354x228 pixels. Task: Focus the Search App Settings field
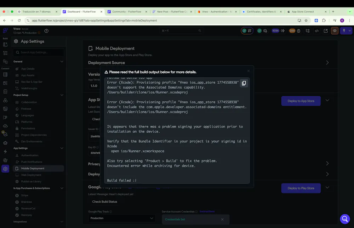(x=38, y=52)
